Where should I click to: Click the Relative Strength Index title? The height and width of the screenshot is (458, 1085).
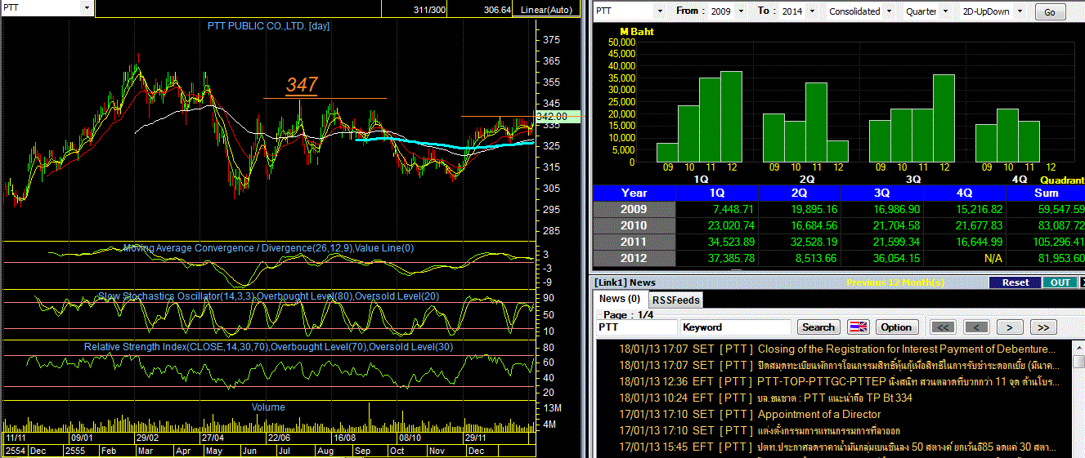pos(268,347)
